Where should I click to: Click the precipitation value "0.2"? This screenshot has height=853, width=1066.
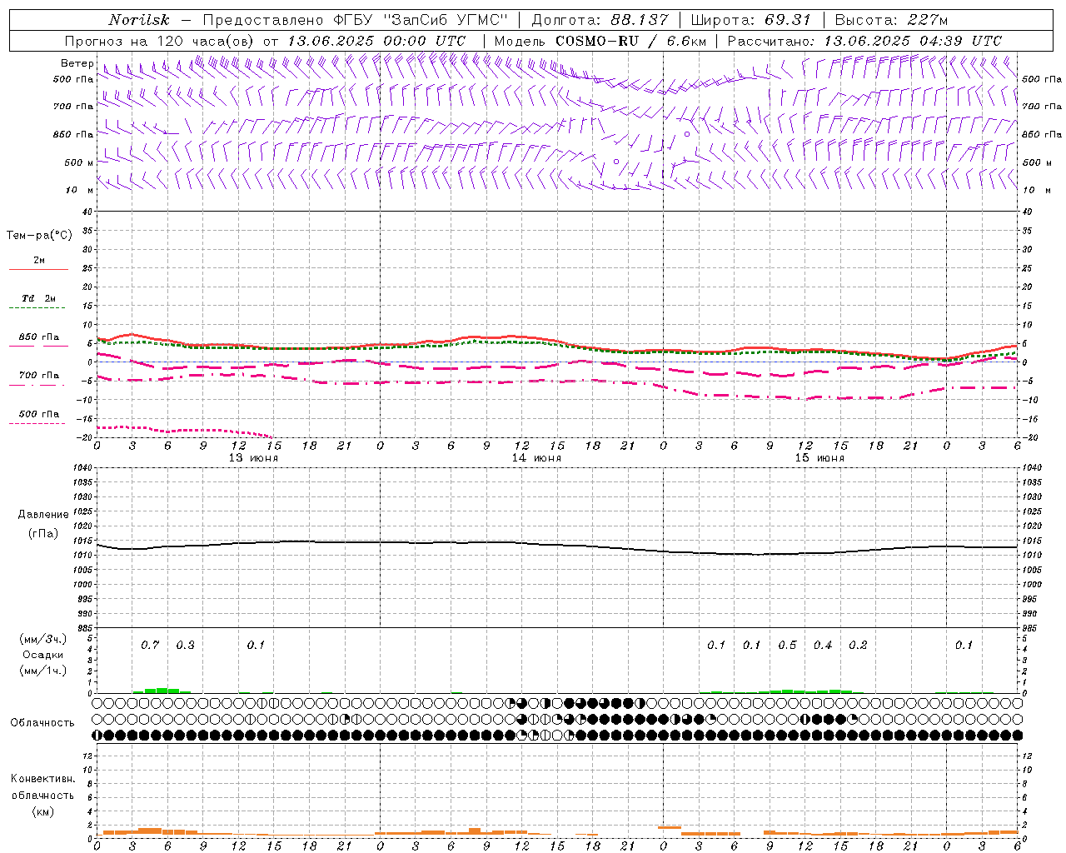click(858, 646)
